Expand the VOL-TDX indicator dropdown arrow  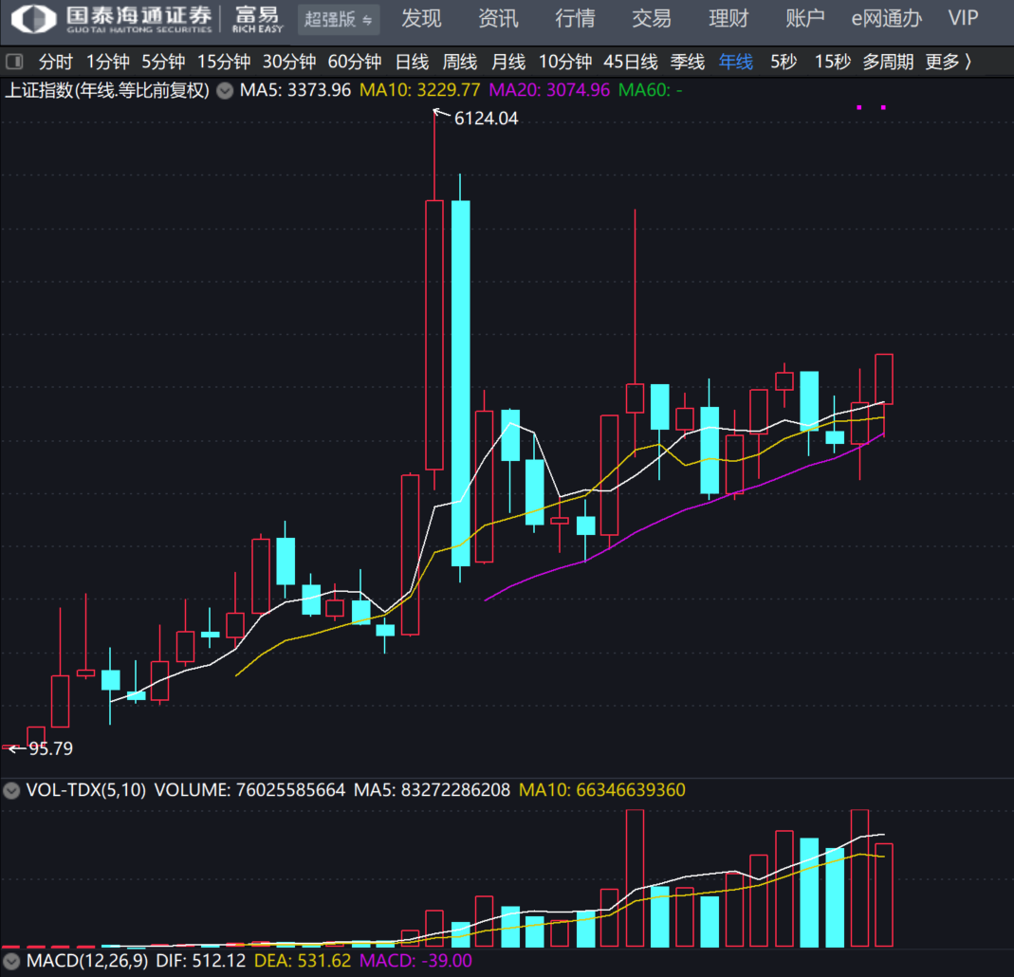pyautogui.click(x=12, y=790)
